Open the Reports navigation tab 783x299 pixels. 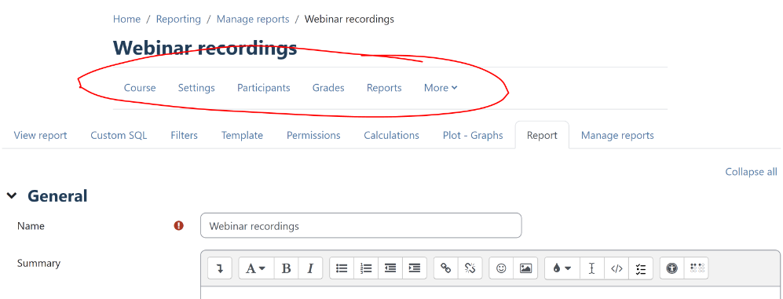click(x=384, y=88)
